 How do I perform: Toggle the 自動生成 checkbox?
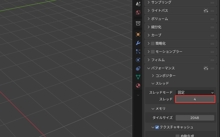[x=178, y=136]
